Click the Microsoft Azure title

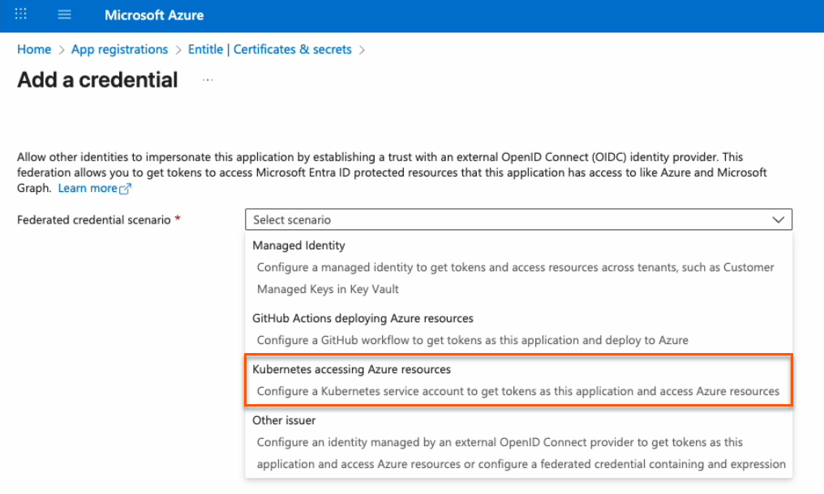(154, 15)
